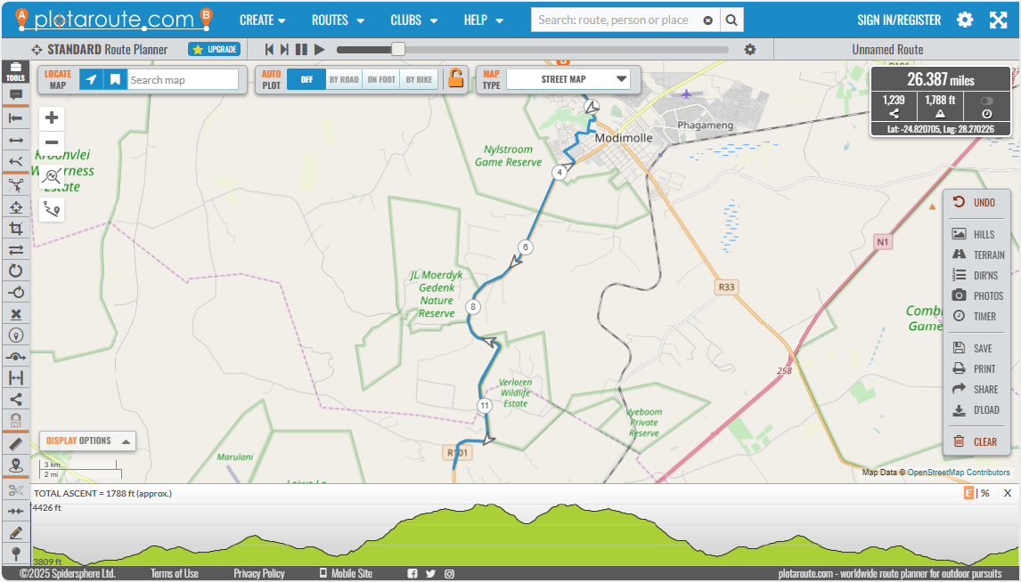
Task: Click the orange padlock icon
Action: pyautogui.click(x=455, y=78)
